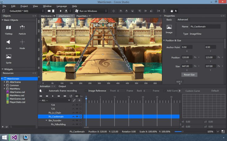Viewport: 227px width, 141px height.
Task: Click the Play preview toolbar icon
Action: pyautogui.click(x=61, y=11)
